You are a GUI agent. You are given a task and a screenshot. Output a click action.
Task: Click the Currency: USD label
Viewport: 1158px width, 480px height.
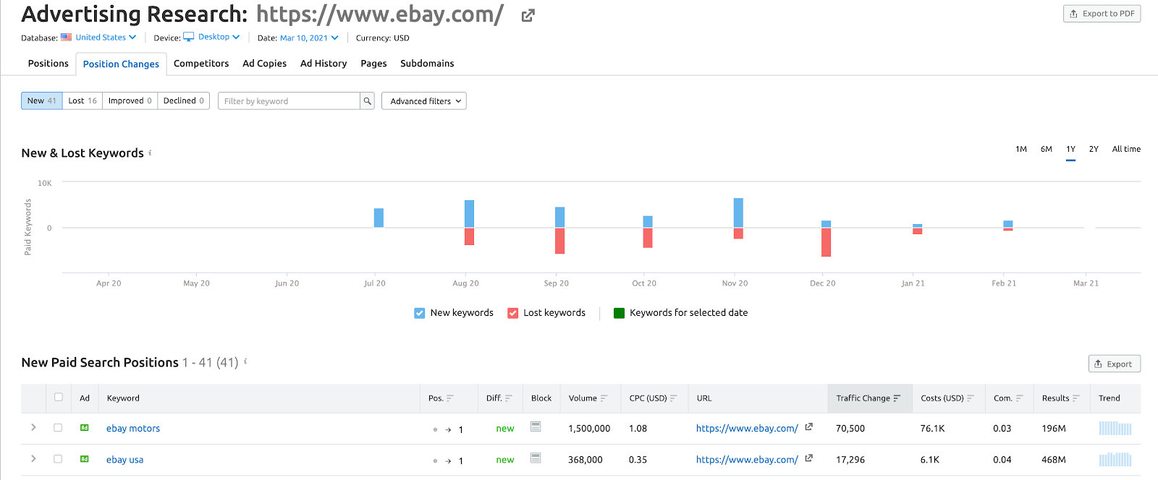(x=382, y=38)
